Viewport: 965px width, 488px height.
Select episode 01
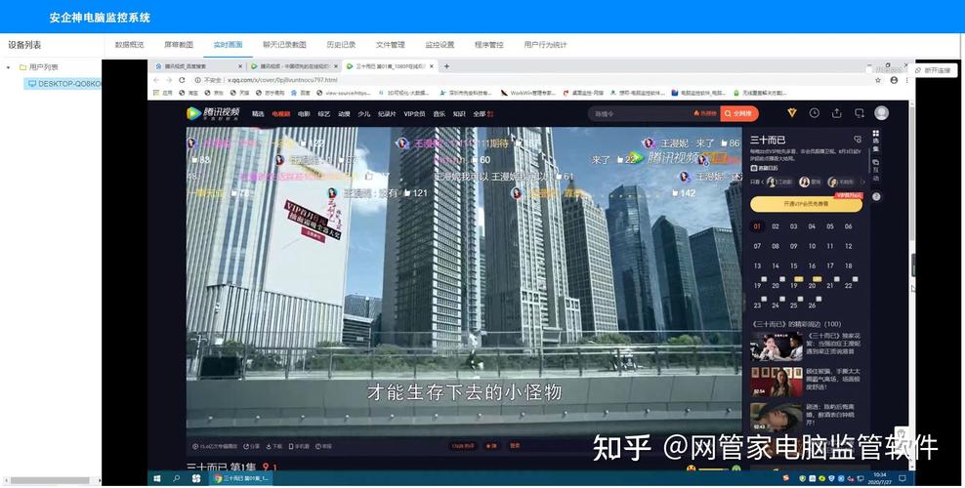(757, 226)
